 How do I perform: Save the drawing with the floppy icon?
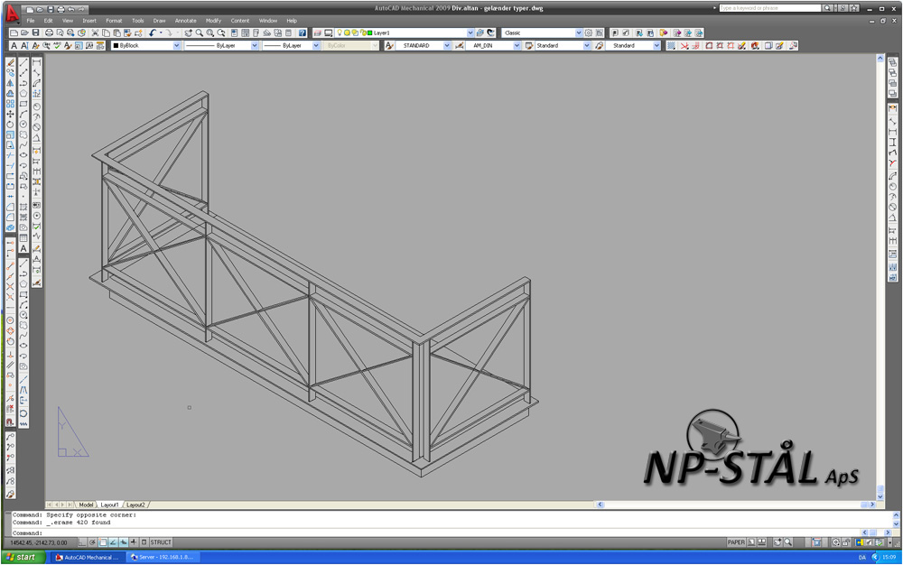tap(36, 32)
